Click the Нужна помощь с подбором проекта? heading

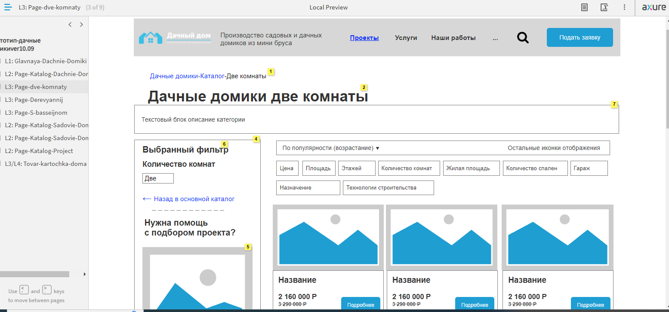[x=190, y=228]
